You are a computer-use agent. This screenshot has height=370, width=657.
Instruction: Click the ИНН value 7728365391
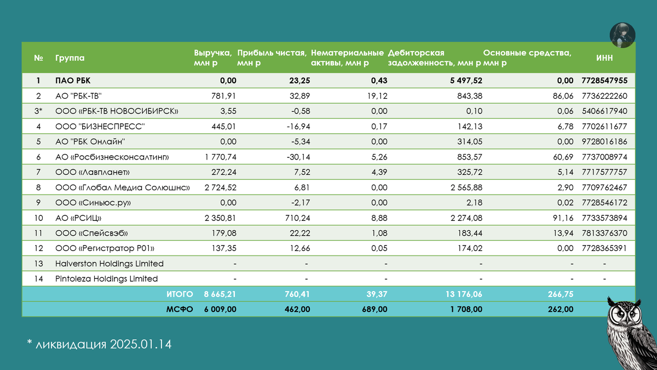pos(604,248)
